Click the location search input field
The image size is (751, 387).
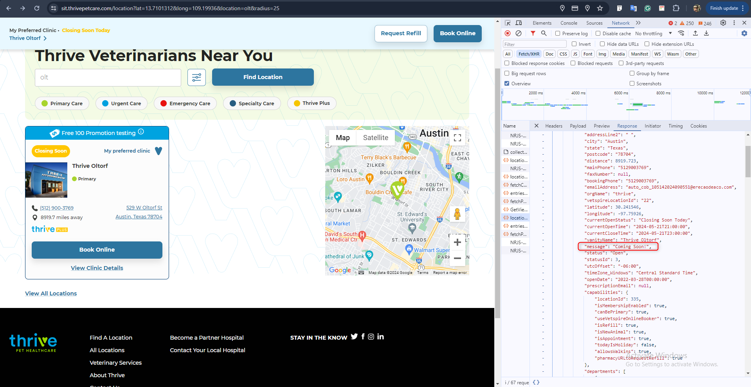pos(108,77)
